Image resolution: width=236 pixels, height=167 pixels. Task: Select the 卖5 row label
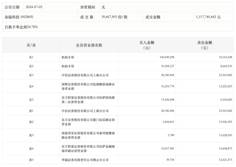click(31, 160)
